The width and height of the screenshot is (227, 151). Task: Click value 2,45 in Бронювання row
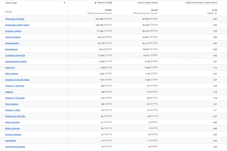point(215,50)
